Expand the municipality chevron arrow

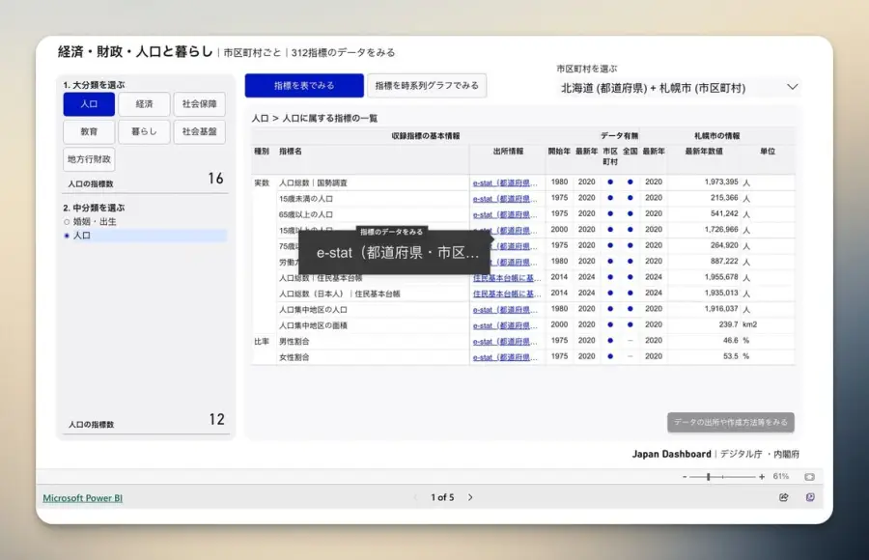(793, 87)
